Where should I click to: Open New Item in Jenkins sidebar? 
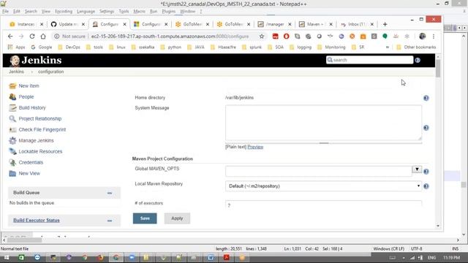(x=29, y=86)
